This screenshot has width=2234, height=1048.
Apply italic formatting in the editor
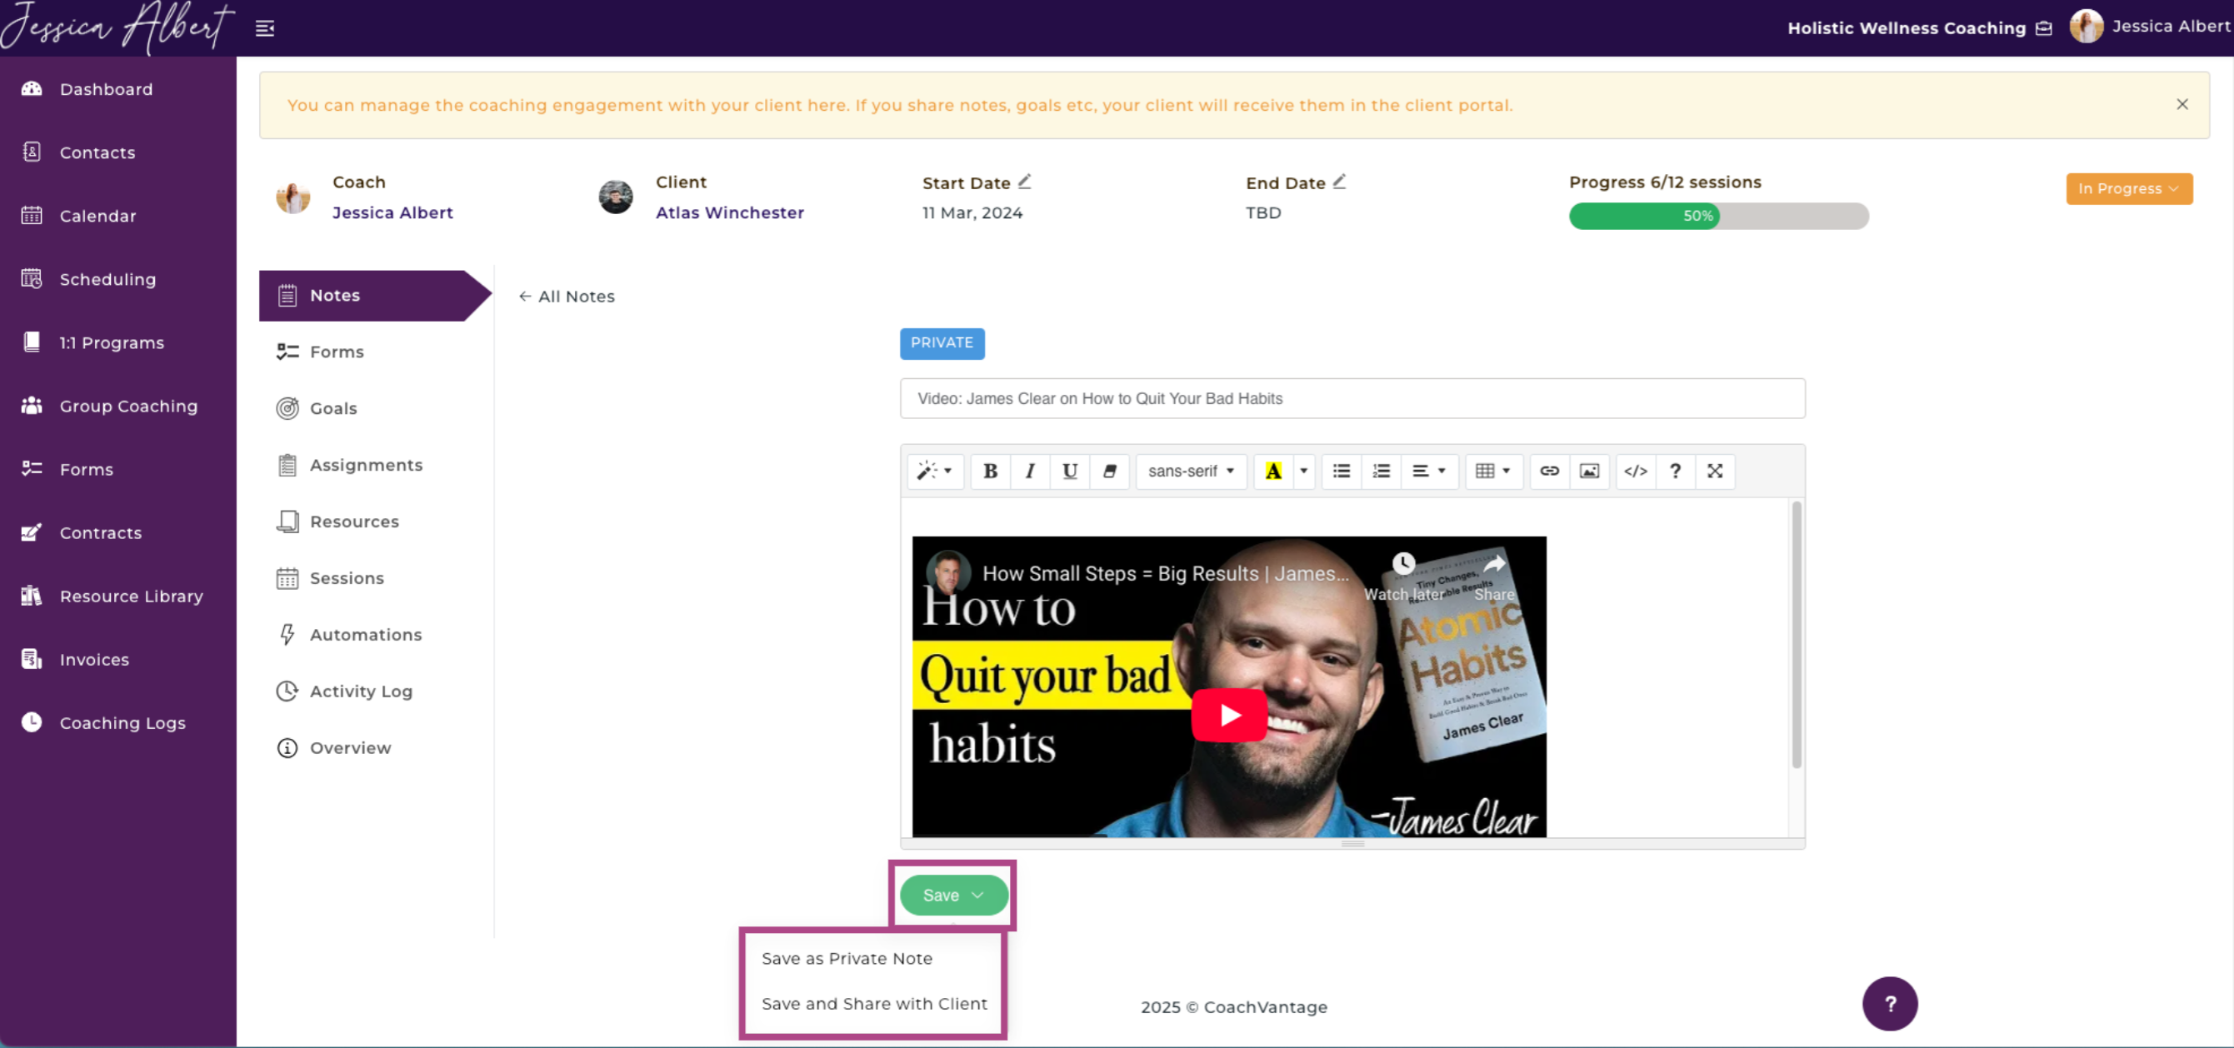click(1029, 471)
